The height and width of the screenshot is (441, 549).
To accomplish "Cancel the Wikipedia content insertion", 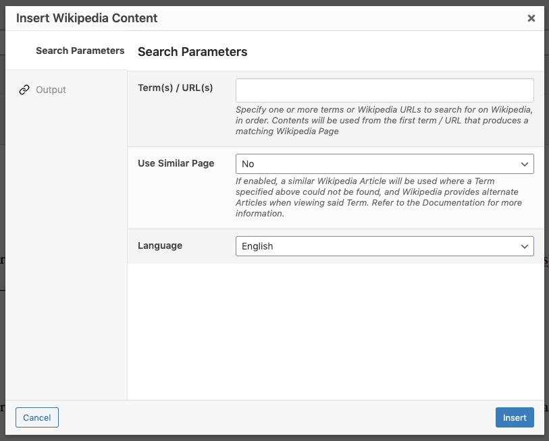I will pos(37,417).
